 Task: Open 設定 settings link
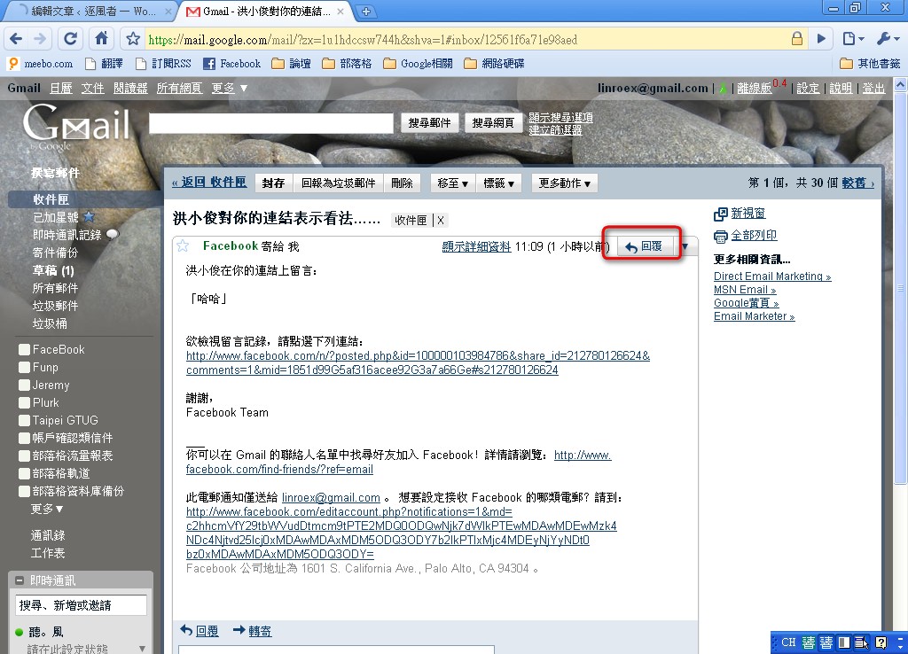pos(808,88)
